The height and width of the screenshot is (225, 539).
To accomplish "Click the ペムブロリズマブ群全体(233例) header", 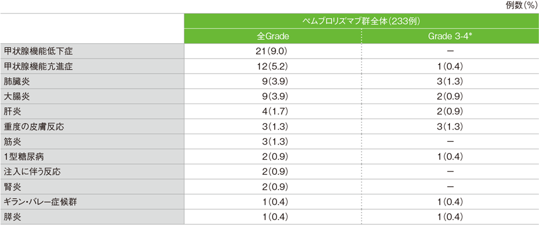I will [x=361, y=21].
